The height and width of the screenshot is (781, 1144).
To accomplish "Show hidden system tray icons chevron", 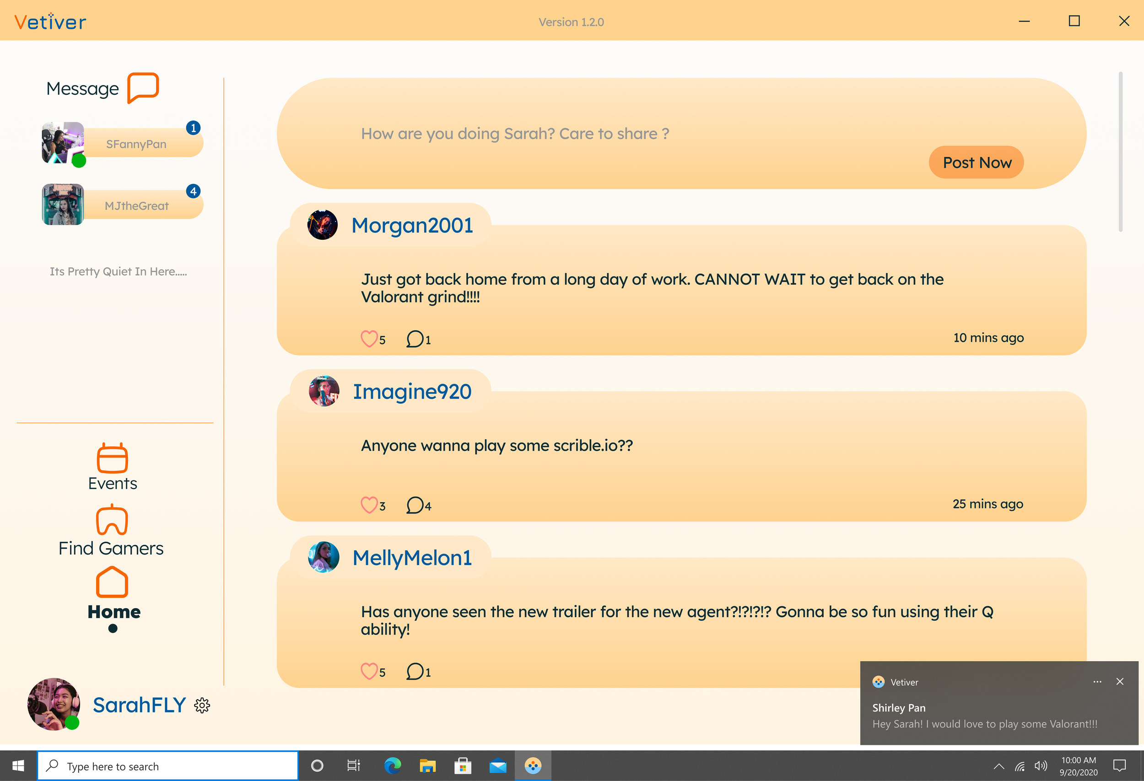I will coord(998,766).
